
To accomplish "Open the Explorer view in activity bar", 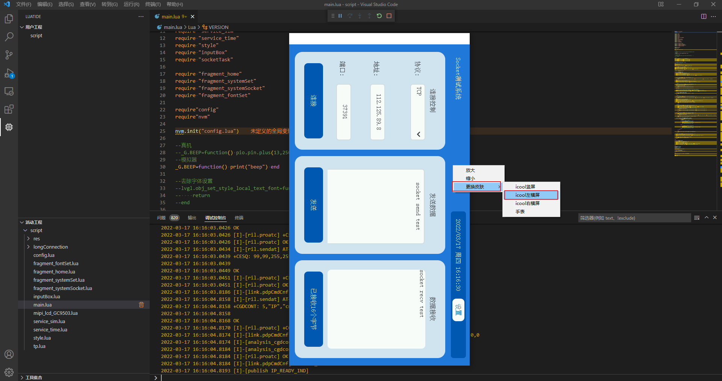I will click(x=9, y=19).
